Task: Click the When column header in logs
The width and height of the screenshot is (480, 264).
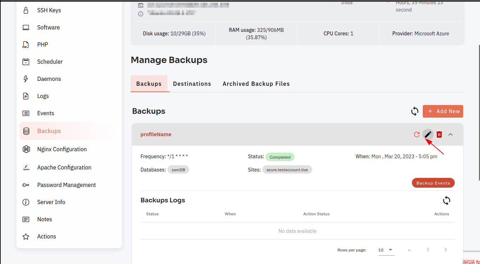Action: (230, 214)
